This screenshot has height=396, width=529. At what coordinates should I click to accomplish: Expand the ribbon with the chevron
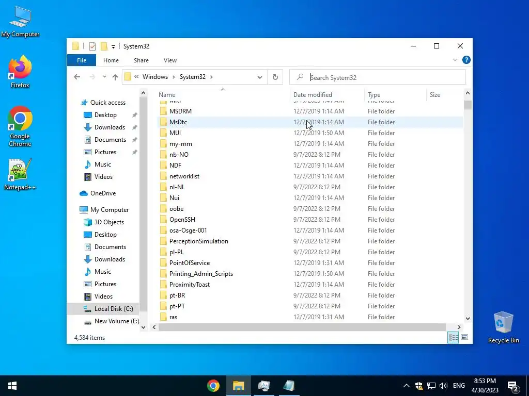pos(455,60)
